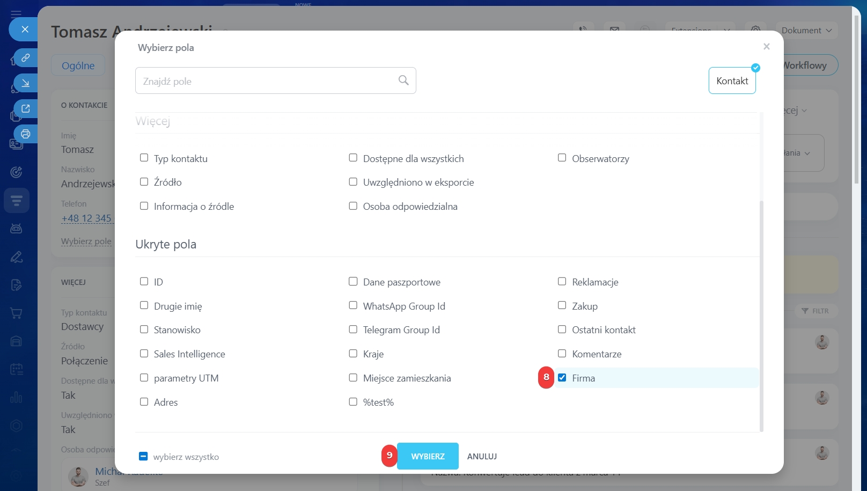Select the Kontakt category tab

[x=732, y=81]
